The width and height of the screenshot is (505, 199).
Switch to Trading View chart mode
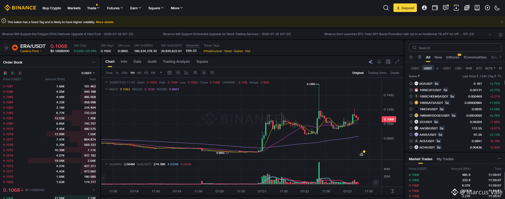pos(377,73)
